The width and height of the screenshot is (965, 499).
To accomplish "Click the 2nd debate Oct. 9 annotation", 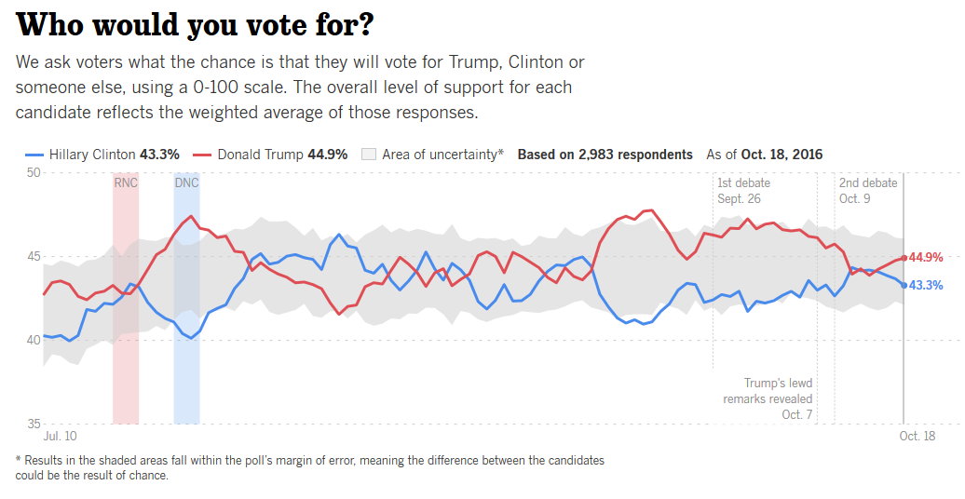I will click(x=868, y=191).
